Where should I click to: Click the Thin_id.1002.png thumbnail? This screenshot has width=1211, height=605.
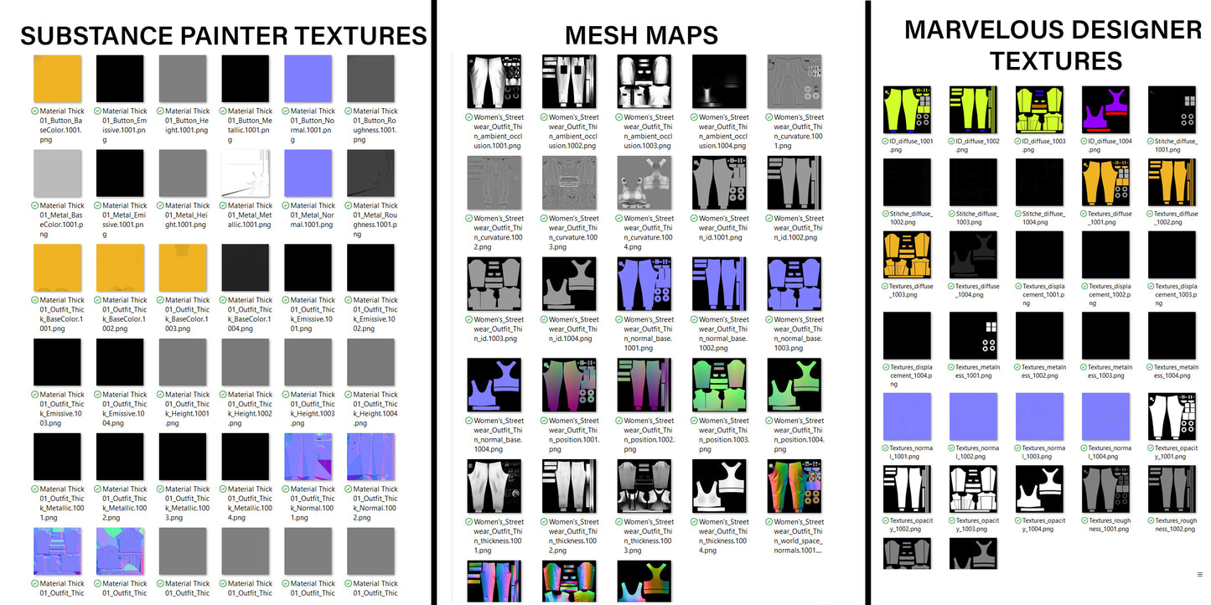794,183
